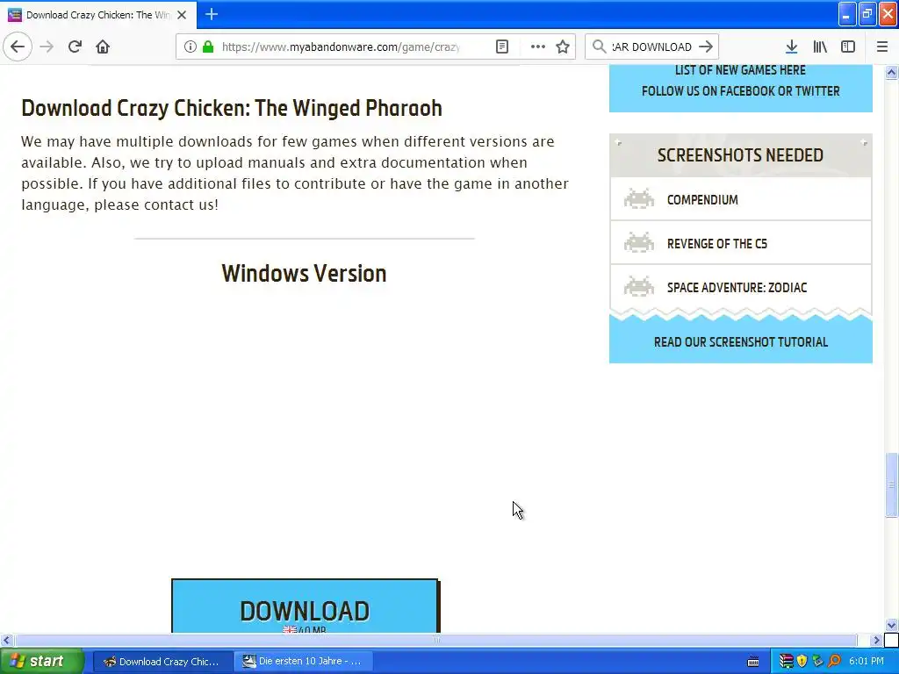Click the vertical scrollbar thumb

pos(891,484)
